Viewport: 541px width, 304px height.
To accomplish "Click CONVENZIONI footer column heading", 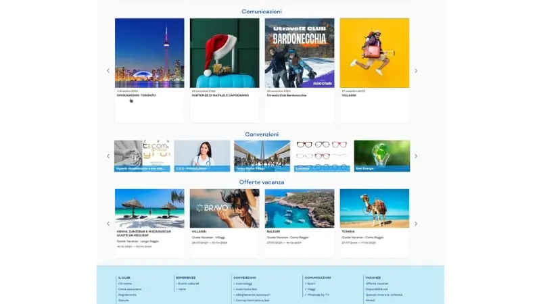I will point(245,278).
